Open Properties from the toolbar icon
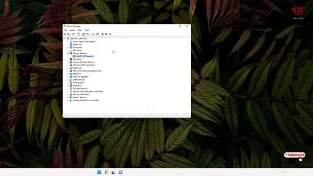This screenshot has height=176, width=313. coord(78,34)
